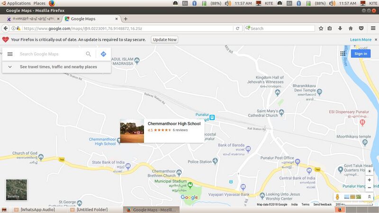Select Bharanikkavu Devi Temple marker
379x213 pixels.
click(x=319, y=91)
